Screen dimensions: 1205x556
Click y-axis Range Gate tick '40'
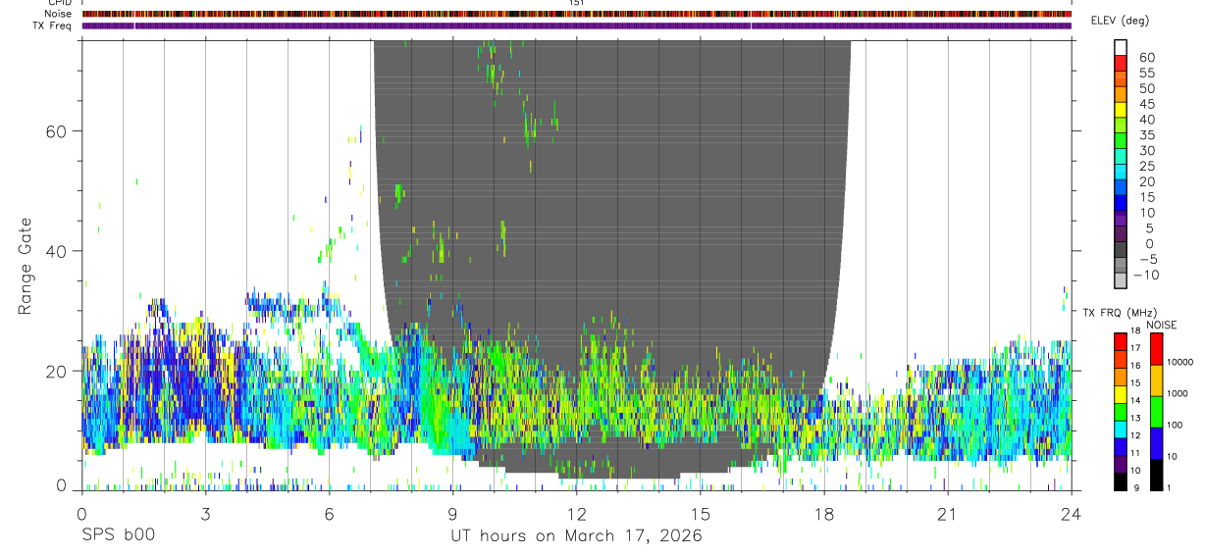click(58, 251)
